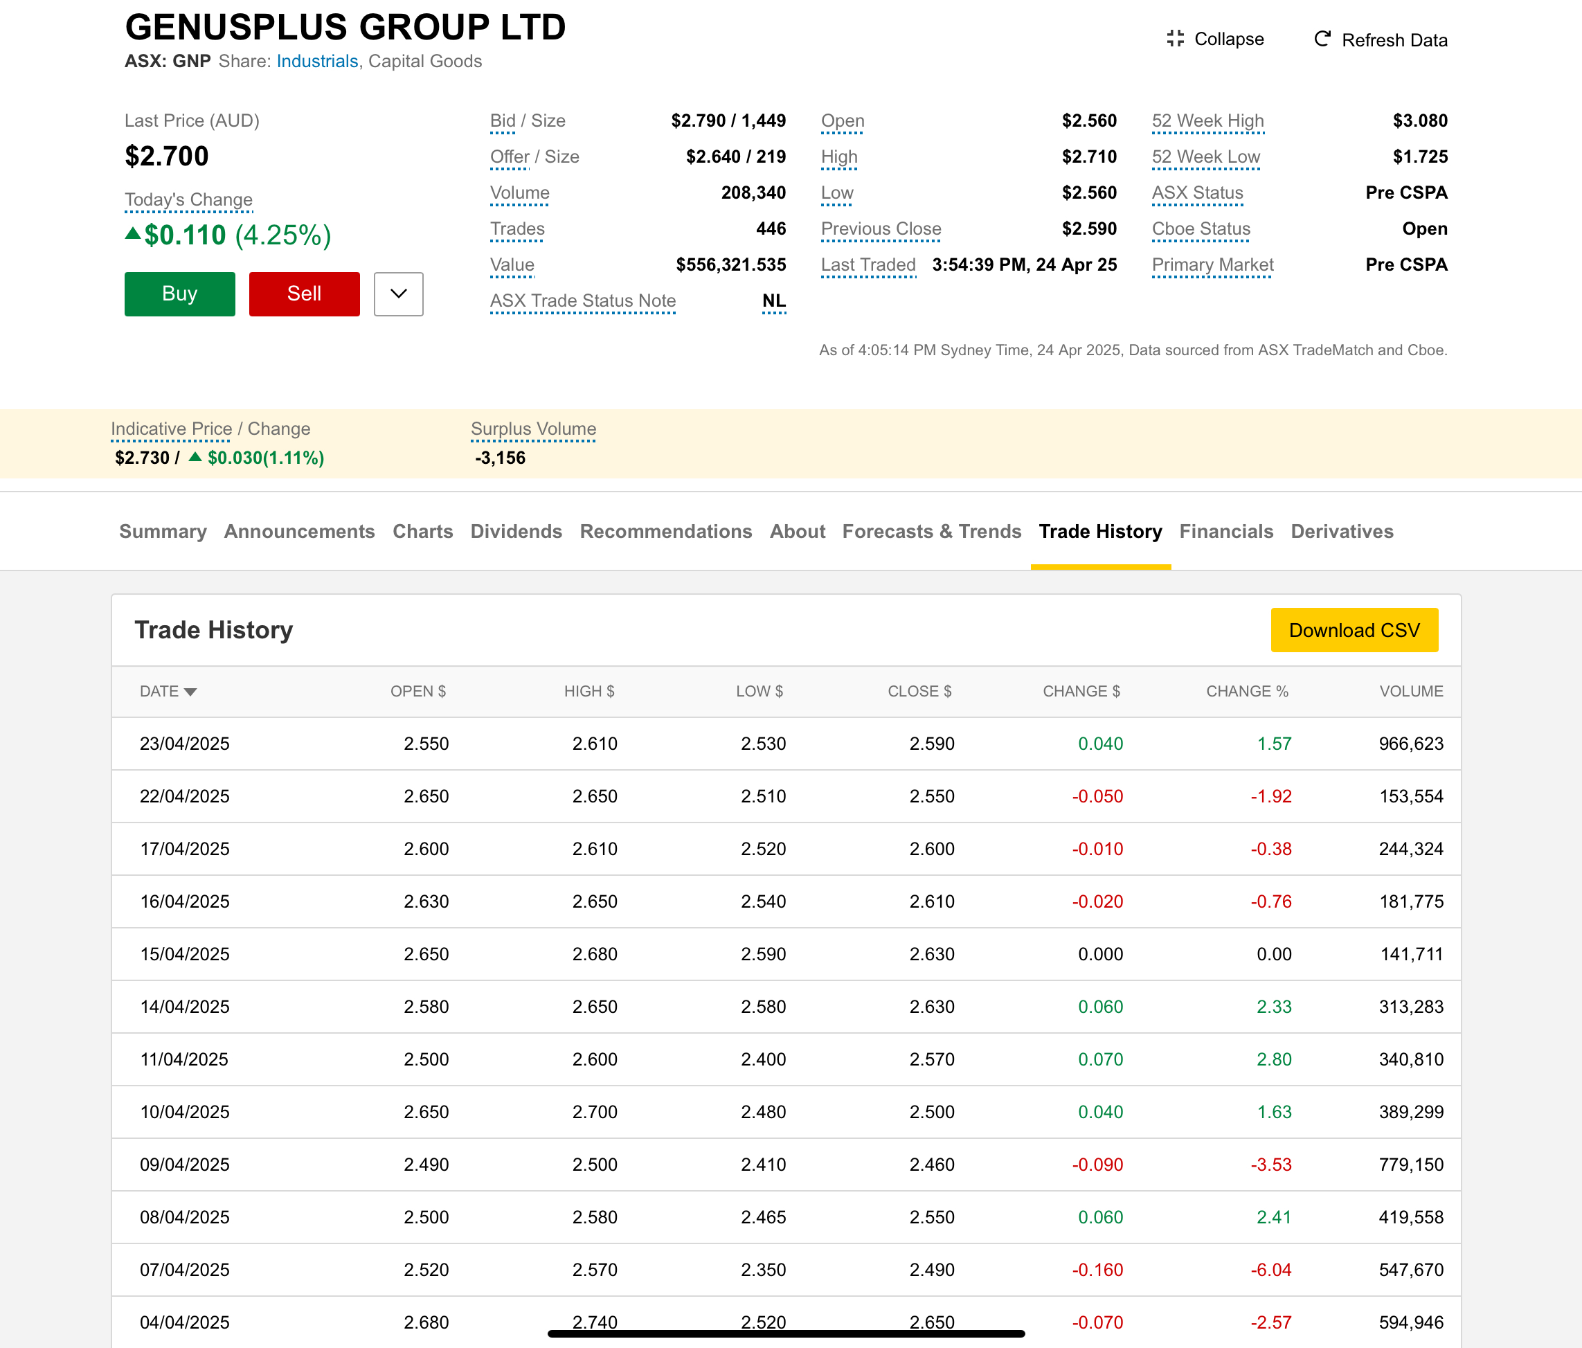Screen dimensions: 1582x1348
Task: Select the Trade History tab
Action: click(1100, 531)
